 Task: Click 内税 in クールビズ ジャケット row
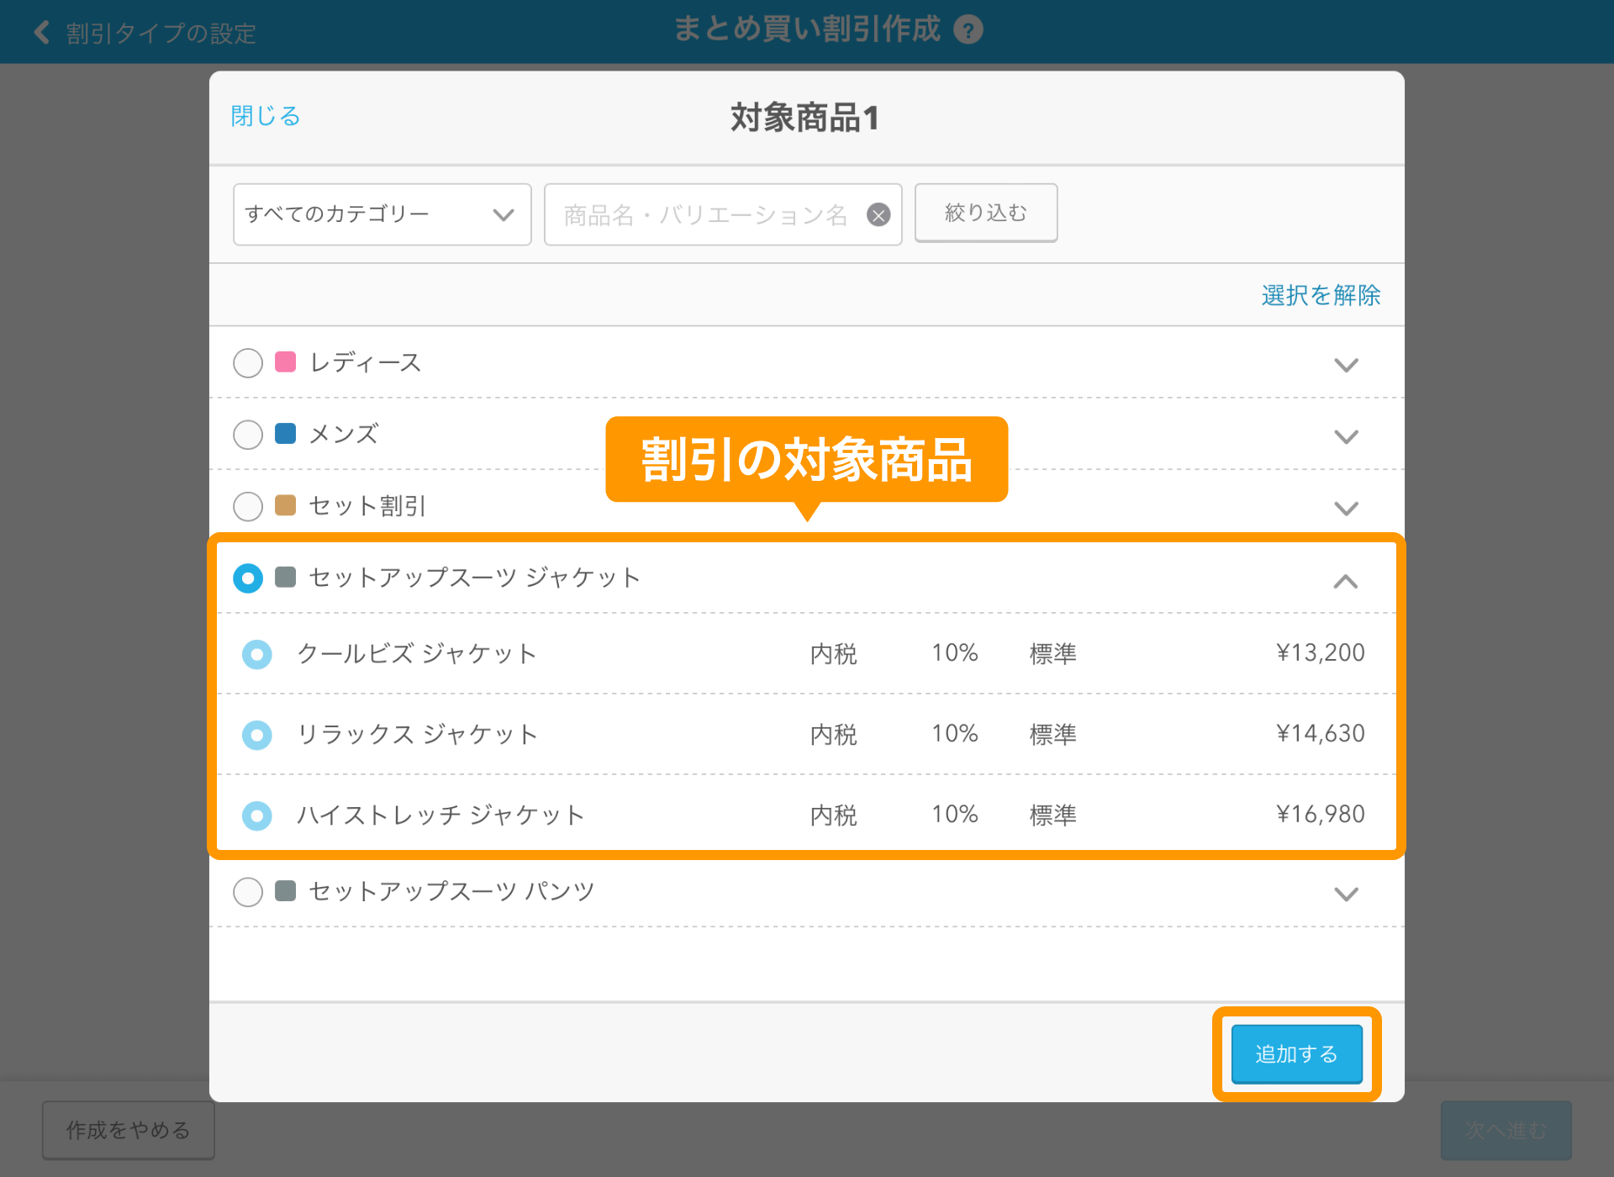click(x=834, y=653)
